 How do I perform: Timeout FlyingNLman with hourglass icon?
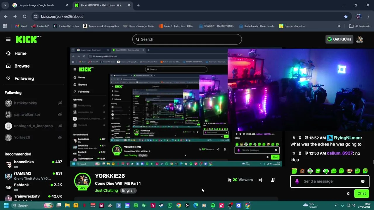pyautogui.click(x=300, y=138)
